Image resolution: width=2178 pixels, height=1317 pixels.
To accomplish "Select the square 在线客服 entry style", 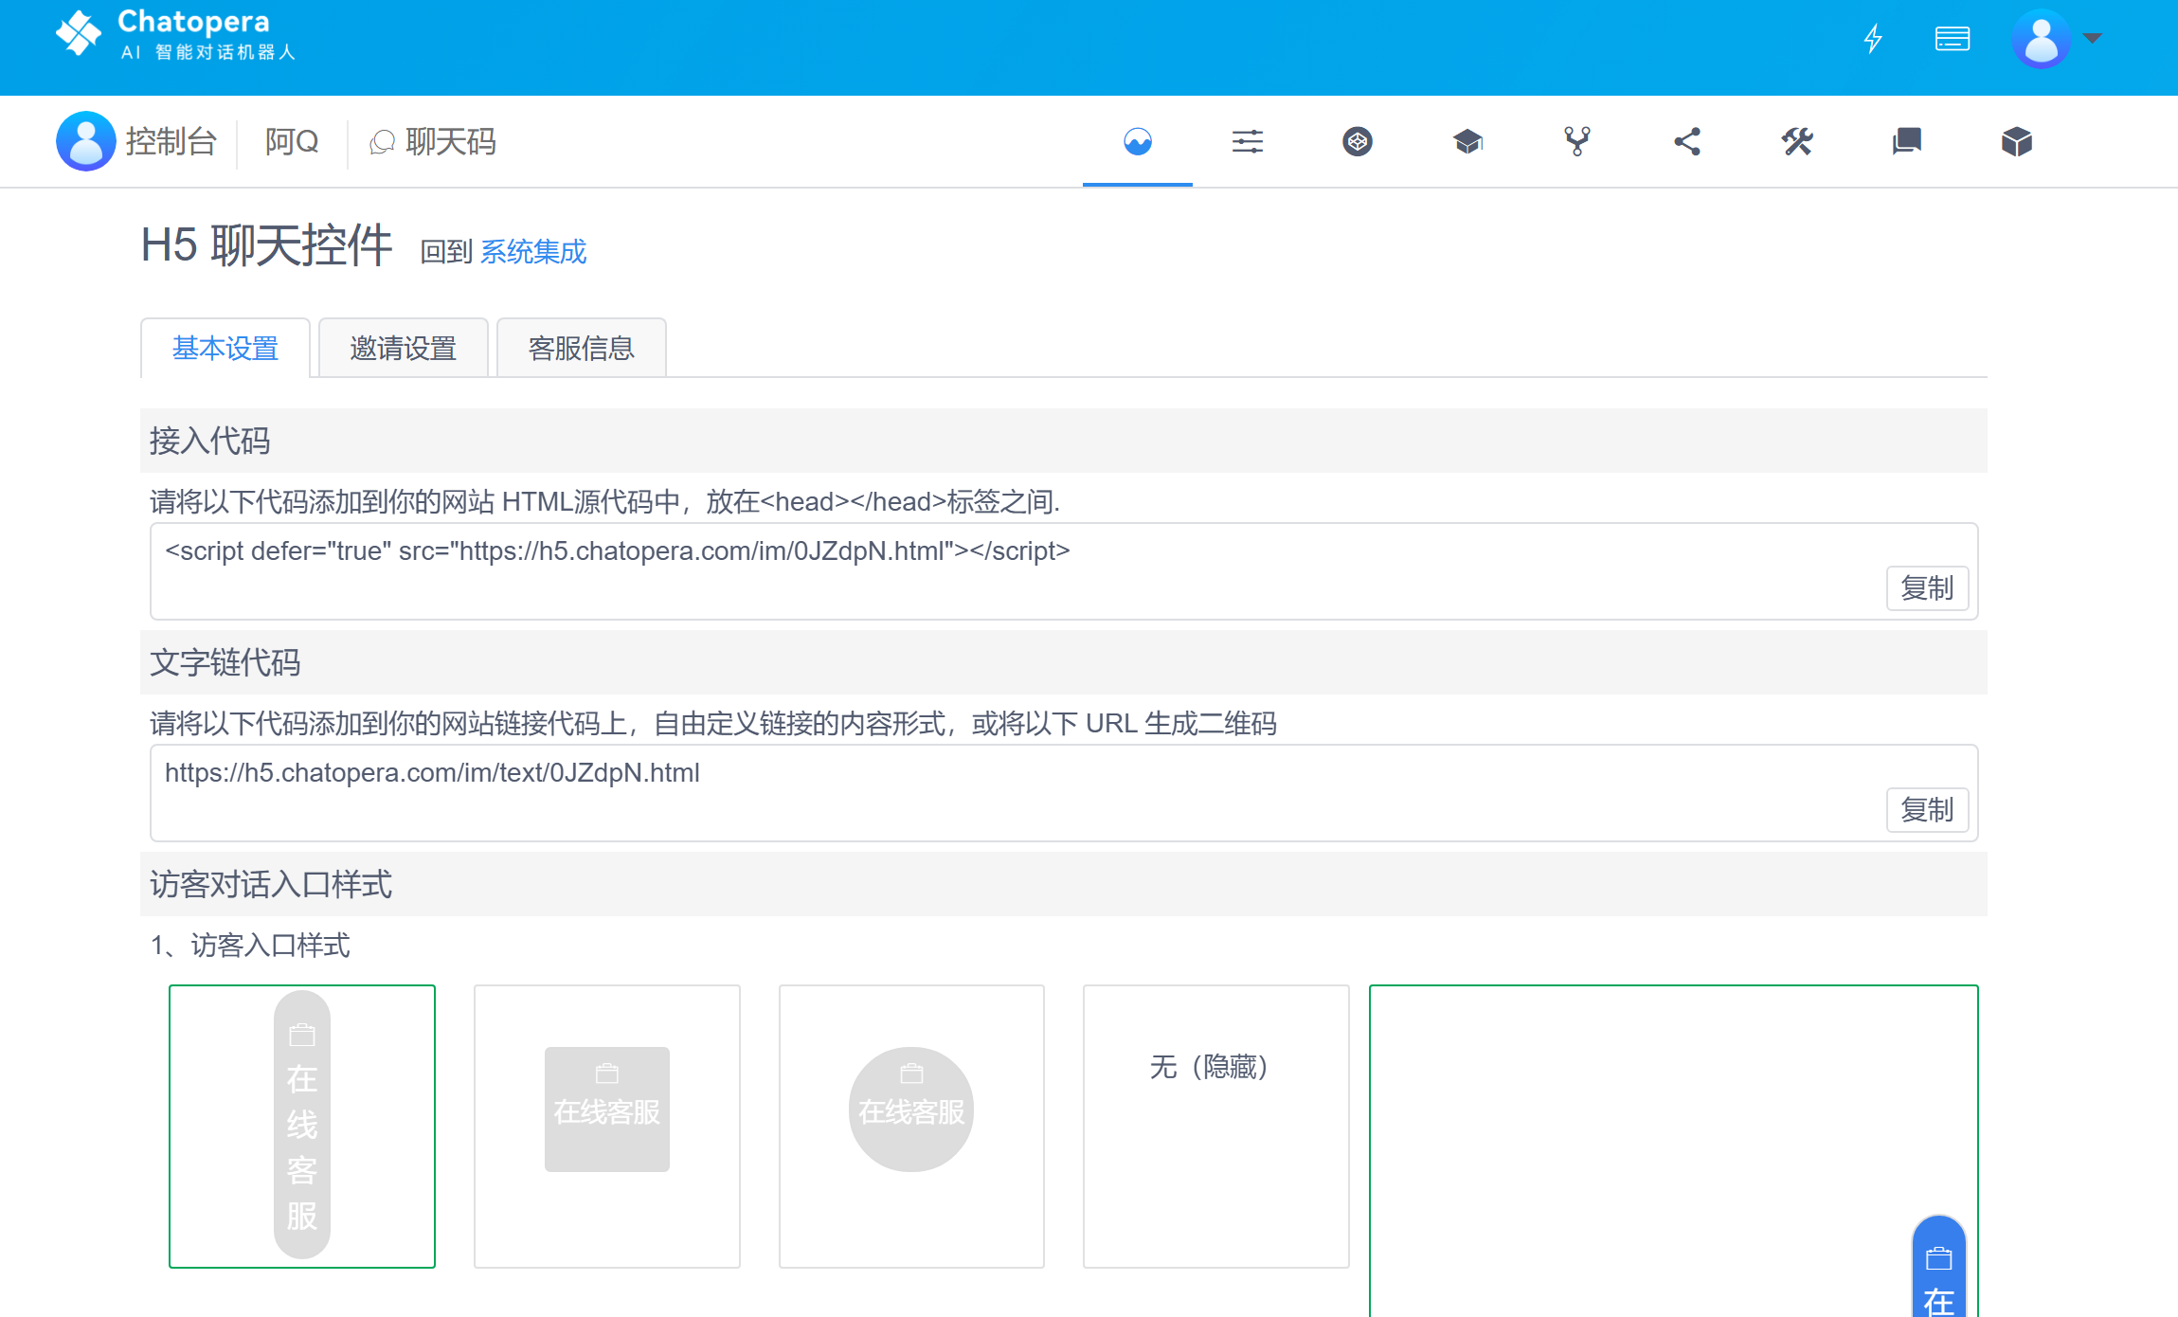I will pyautogui.click(x=607, y=1126).
